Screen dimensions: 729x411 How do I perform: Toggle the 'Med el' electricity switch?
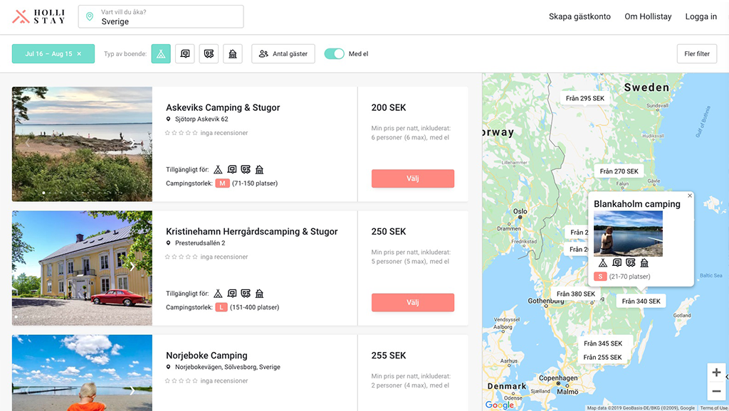(334, 54)
